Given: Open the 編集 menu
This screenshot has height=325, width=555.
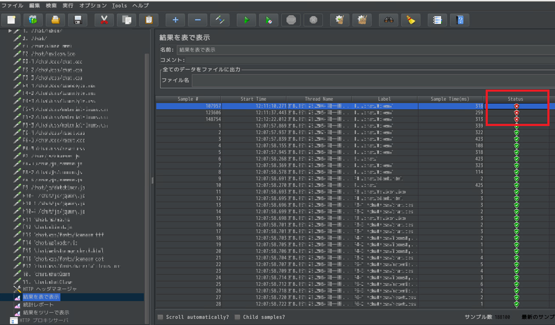Looking at the screenshot, I should (x=34, y=6).
